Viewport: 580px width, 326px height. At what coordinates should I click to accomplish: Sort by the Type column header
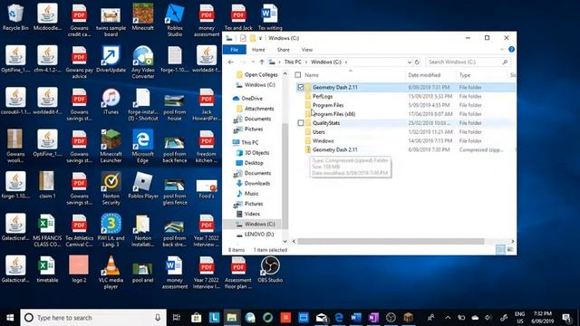click(x=465, y=75)
